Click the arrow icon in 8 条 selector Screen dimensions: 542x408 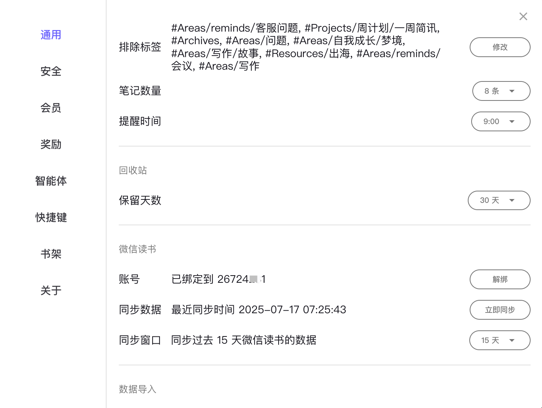pos(512,91)
